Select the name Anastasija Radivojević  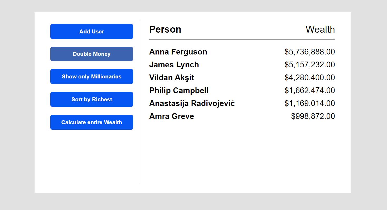point(192,103)
